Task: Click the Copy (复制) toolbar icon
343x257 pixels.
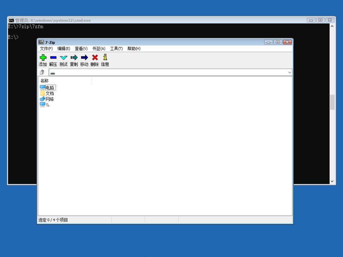Action: click(x=74, y=58)
